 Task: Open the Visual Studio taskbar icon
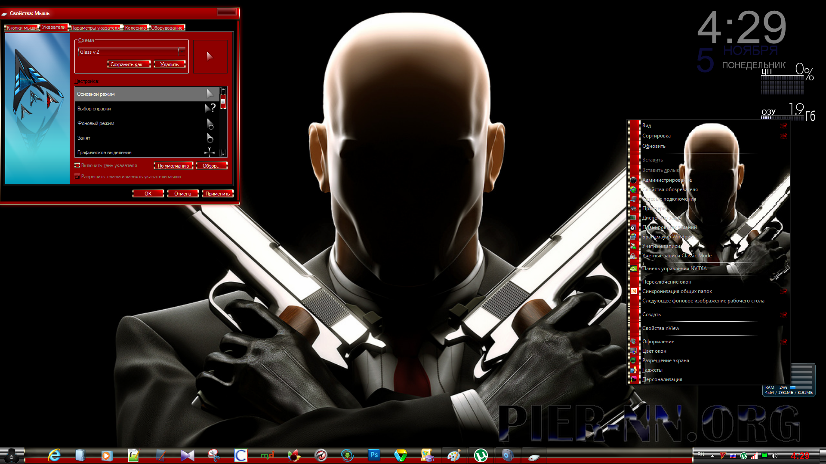pos(187,455)
